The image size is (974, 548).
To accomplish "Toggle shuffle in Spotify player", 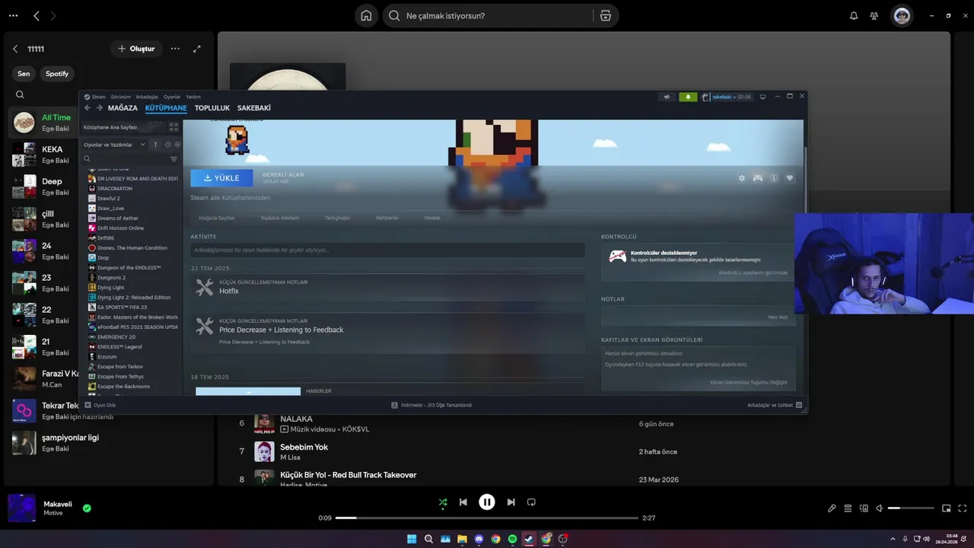I will [443, 502].
